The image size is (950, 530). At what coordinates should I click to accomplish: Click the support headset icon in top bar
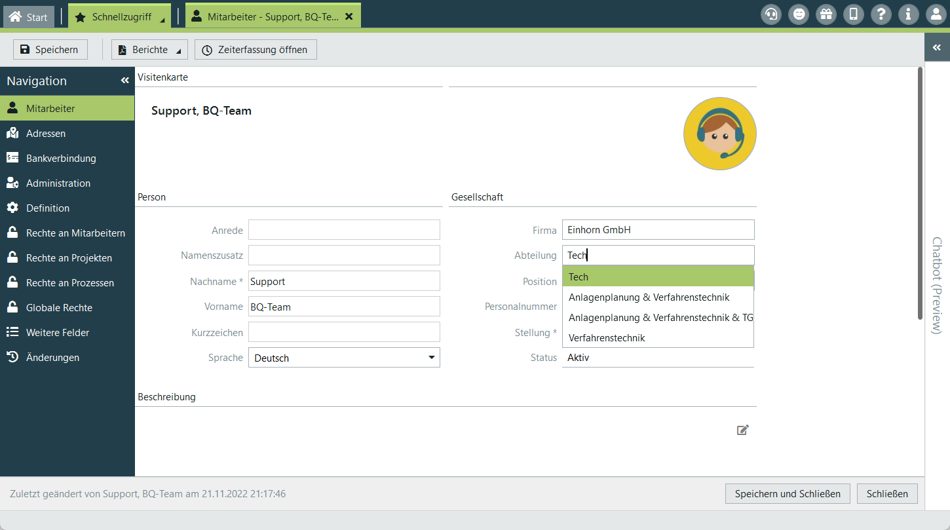click(771, 14)
